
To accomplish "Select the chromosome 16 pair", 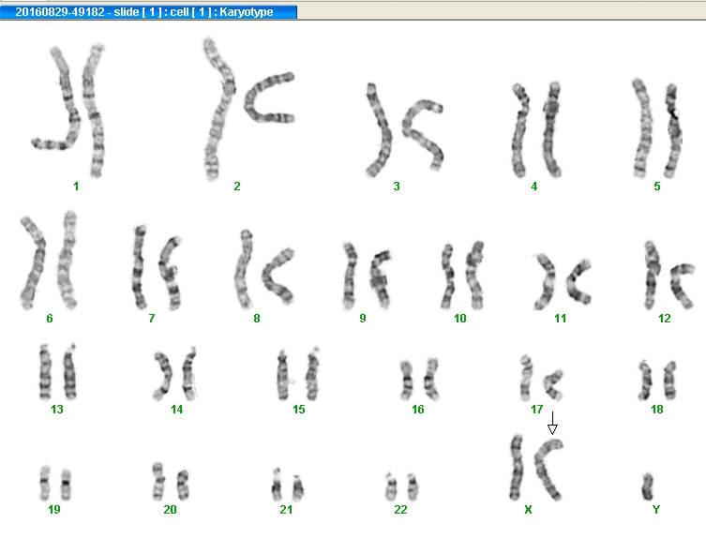I will point(419,379).
